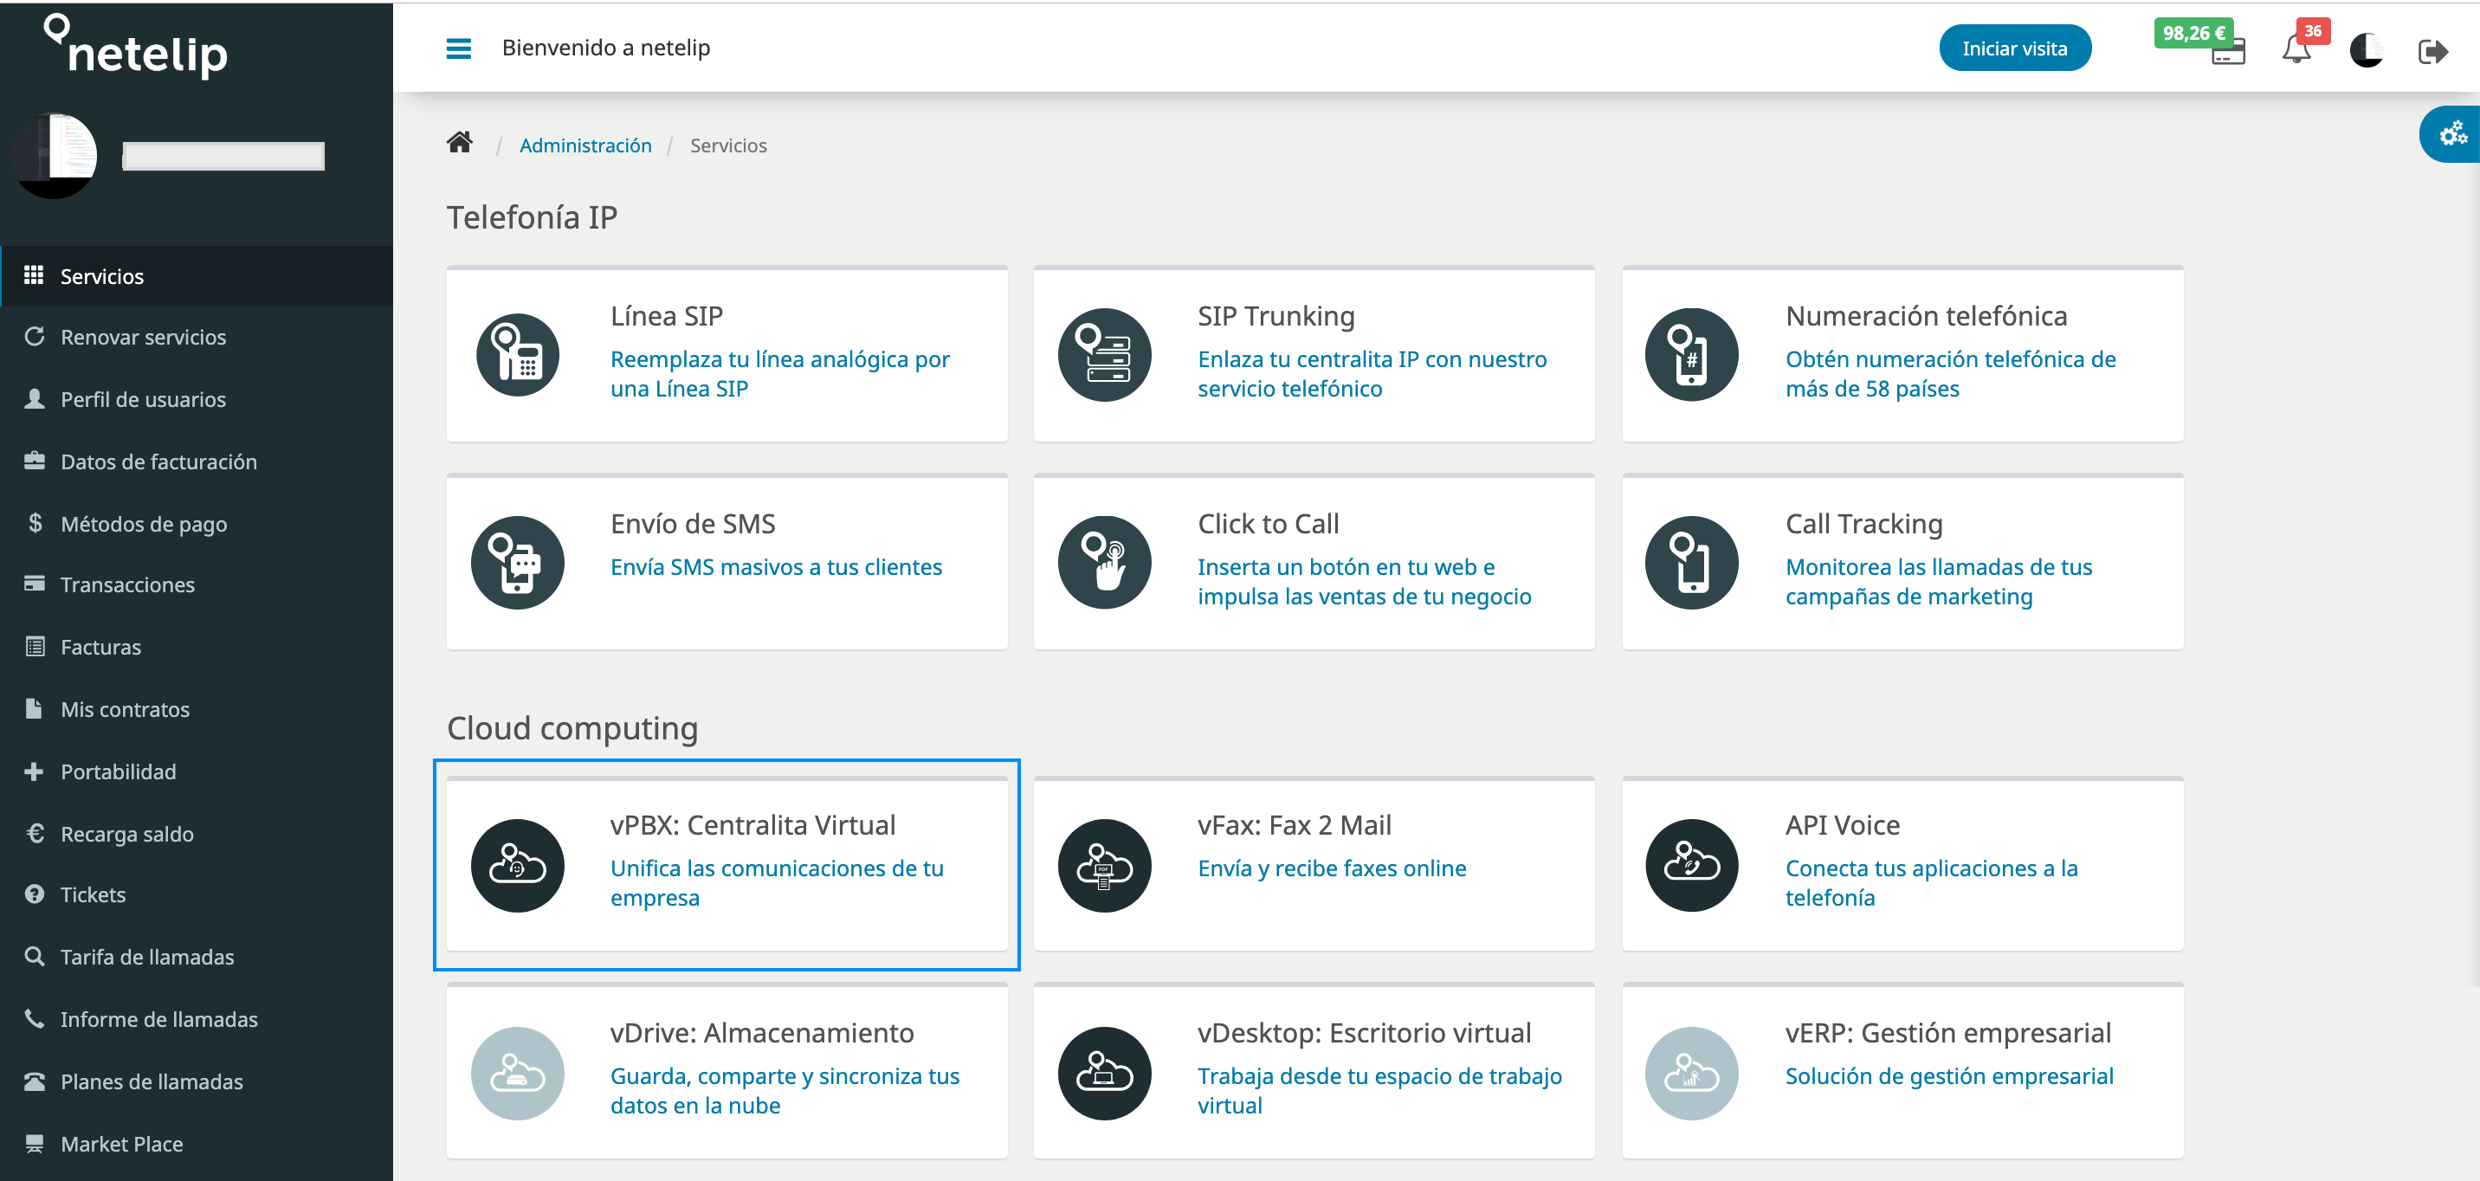Click the netelip logo
The width and height of the screenshot is (2480, 1181).
click(136, 46)
